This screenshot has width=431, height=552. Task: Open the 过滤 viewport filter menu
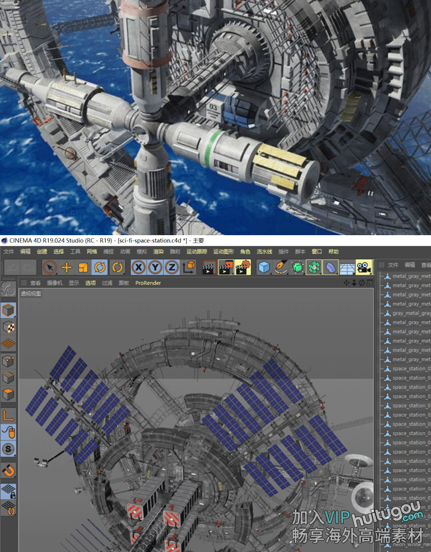(x=107, y=283)
